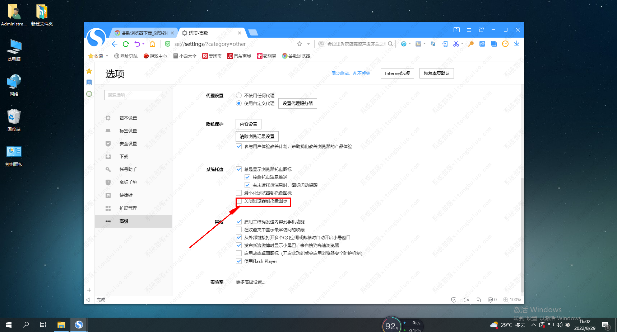Click the search magnifier in search box

point(390,44)
